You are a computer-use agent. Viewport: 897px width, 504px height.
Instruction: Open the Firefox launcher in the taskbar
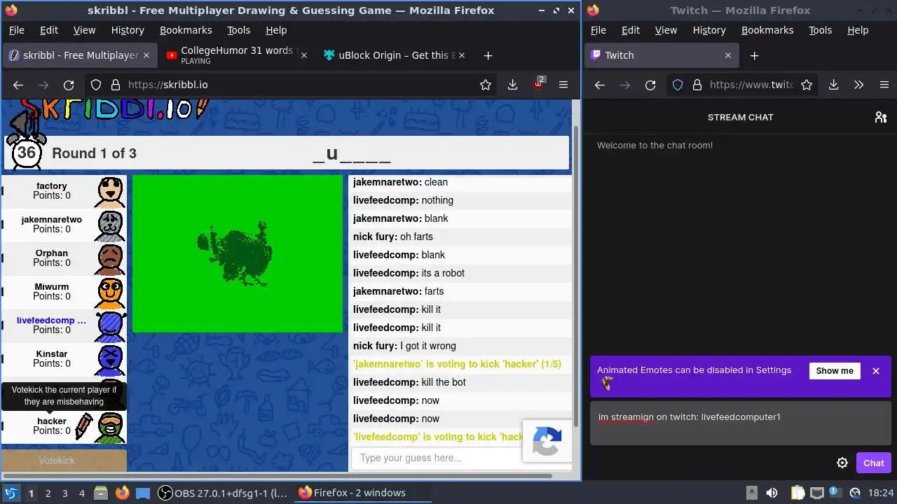pyautogui.click(x=123, y=493)
